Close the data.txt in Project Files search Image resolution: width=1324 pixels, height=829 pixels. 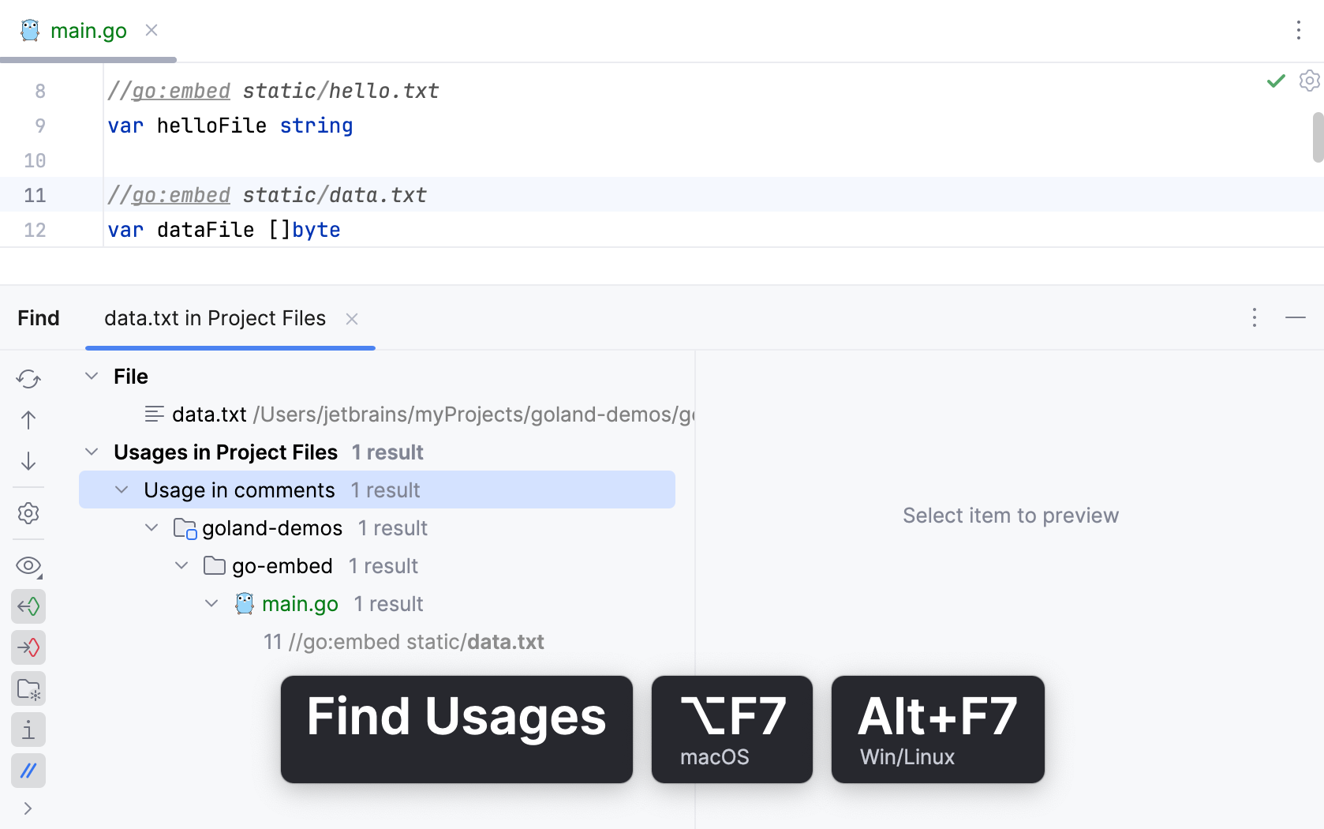[x=352, y=318]
